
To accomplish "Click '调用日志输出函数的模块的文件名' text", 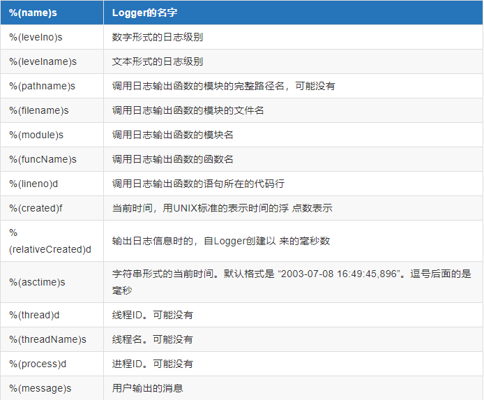I will (x=188, y=110).
